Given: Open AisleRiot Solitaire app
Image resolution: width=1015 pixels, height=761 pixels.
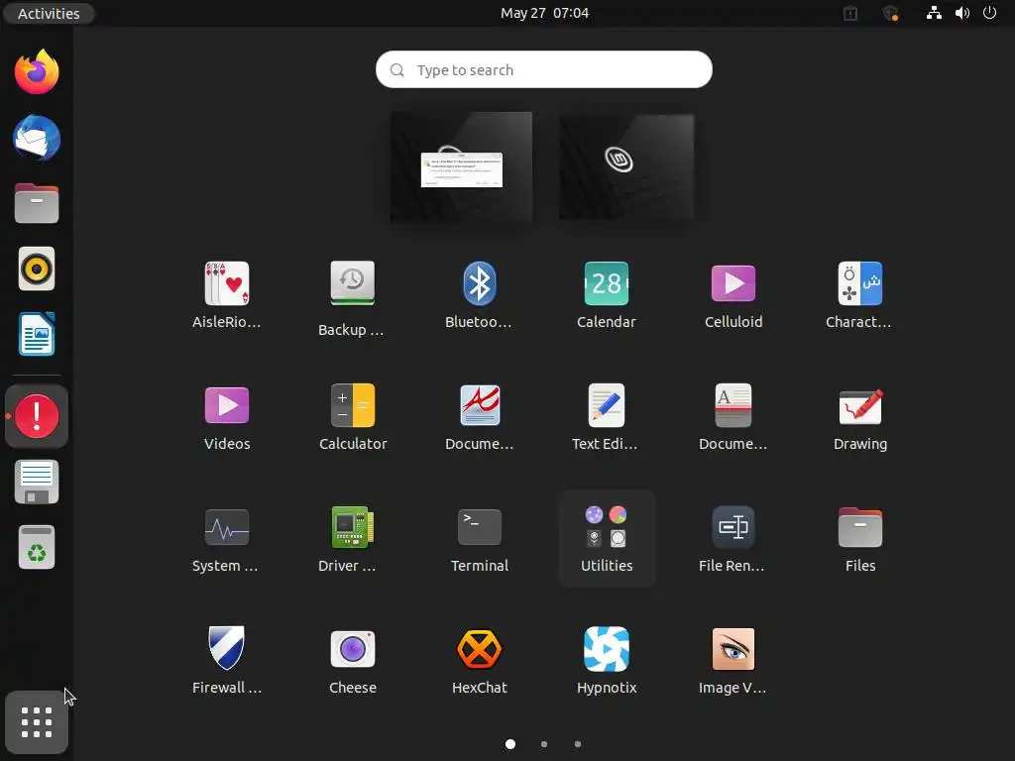Looking at the screenshot, I should pyautogui.click(x=227, y=295).
